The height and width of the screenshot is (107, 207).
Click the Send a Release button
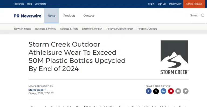point(194,4)
